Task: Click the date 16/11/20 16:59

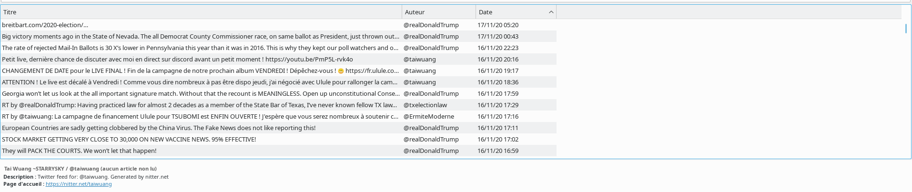Action: (498, 151)
